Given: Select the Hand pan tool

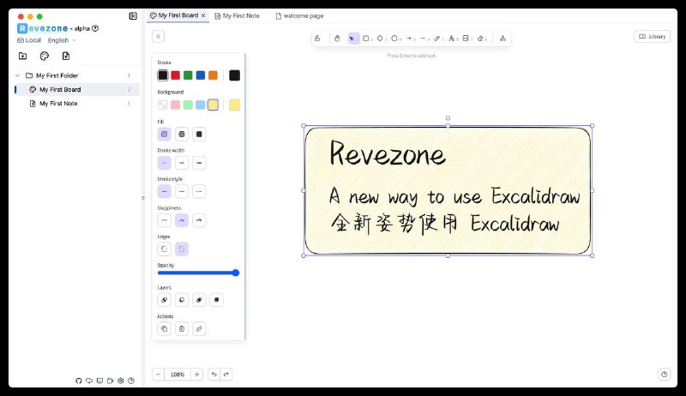Looking at the screenshot, I should click(x=337, y=38).
